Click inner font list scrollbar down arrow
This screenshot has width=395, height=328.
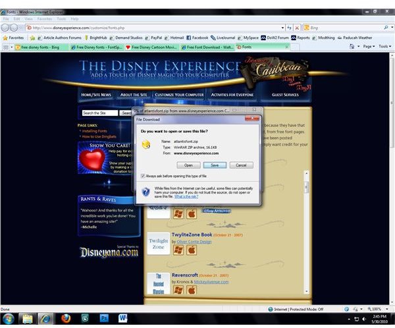pyautogui.click(x=306, y=291)
